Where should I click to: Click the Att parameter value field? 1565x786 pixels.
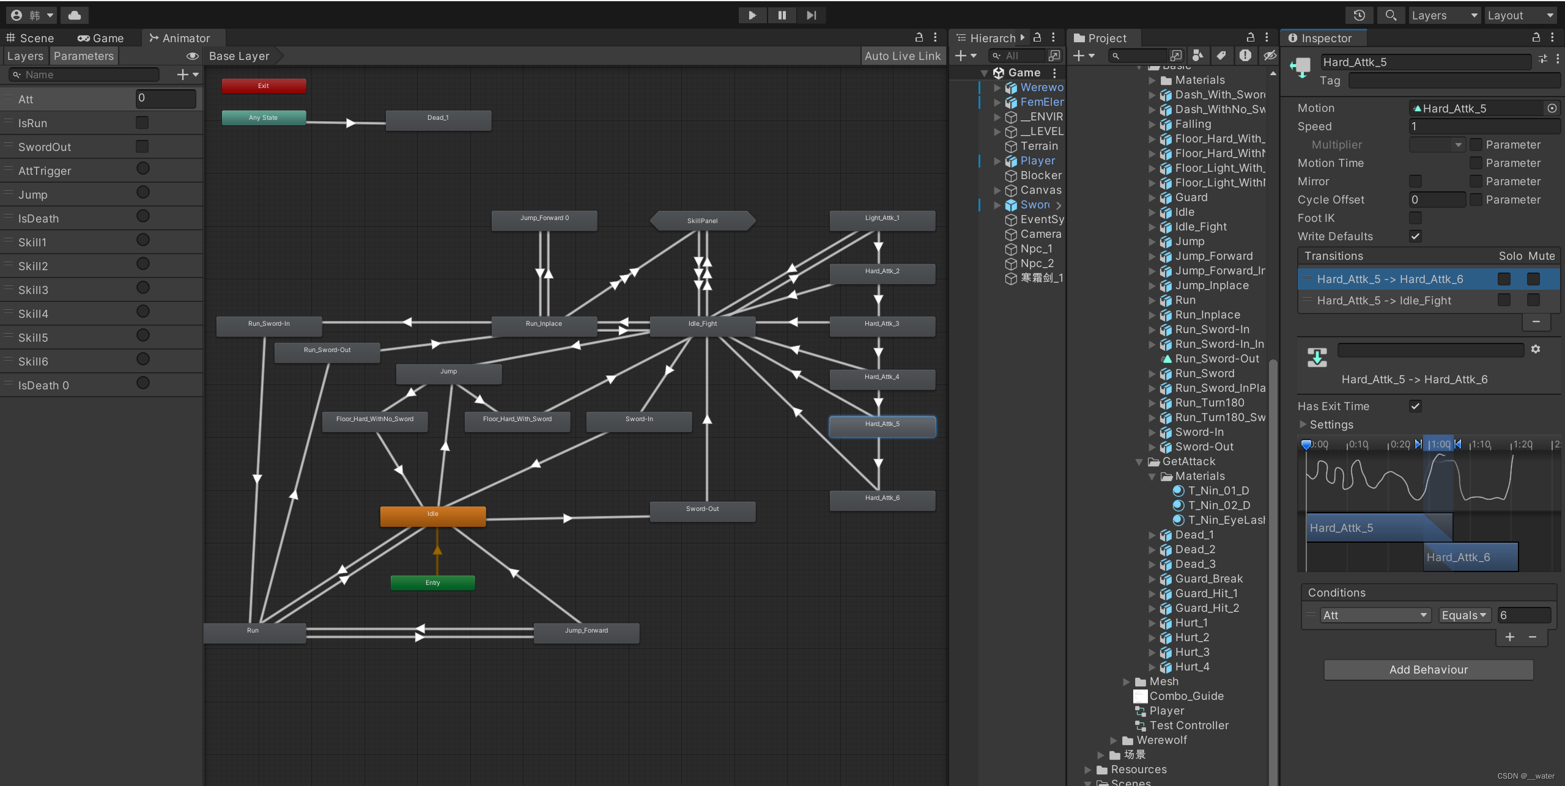(x=166, y=98)
